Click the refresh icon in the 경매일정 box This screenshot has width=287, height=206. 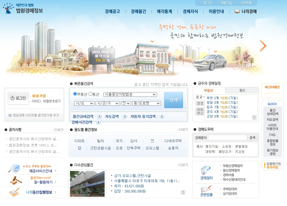point(255,117)
